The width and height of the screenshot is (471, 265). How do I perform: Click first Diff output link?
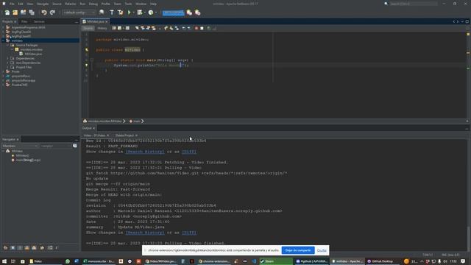tap(189, 152)
